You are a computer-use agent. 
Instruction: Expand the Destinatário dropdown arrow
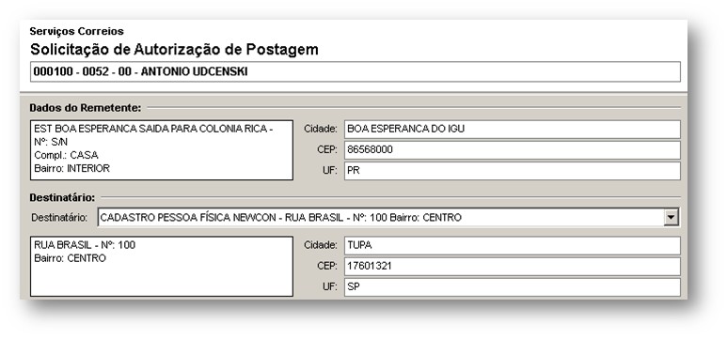click(x=671, y=217)
